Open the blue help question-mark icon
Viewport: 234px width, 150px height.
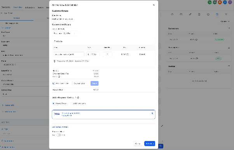(x=225, y=2)
